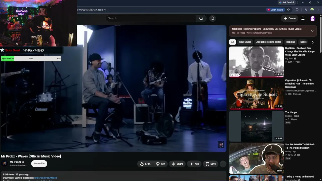The height and width of the screenshot is (181, 322).
Task: Share the Waves video
Action: 177,164
